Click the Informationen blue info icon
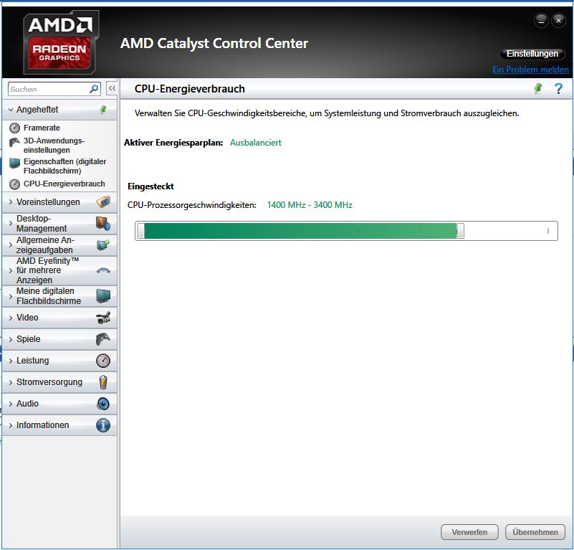The image size is (574, 550). coord(103,425)
